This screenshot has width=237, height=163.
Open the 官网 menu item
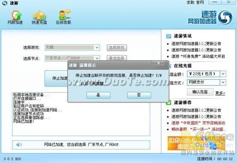200,3
